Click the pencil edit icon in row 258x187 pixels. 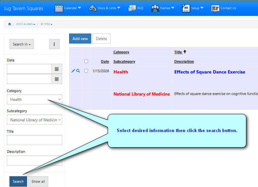coord(73,71)
